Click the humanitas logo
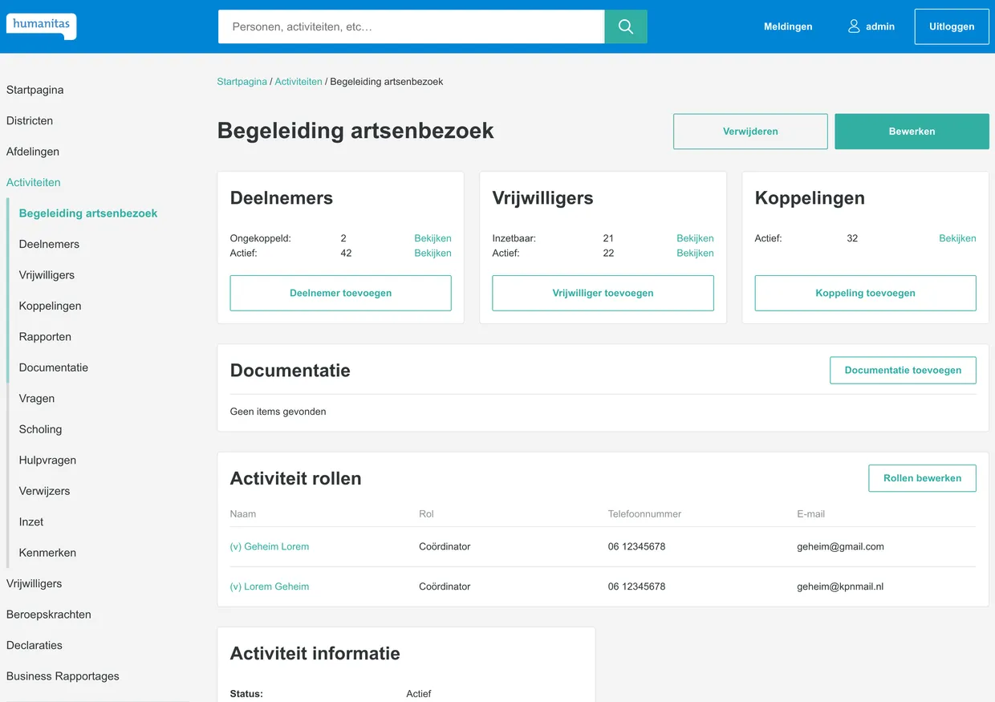This screenshot has width=995, height=702. 40,25
